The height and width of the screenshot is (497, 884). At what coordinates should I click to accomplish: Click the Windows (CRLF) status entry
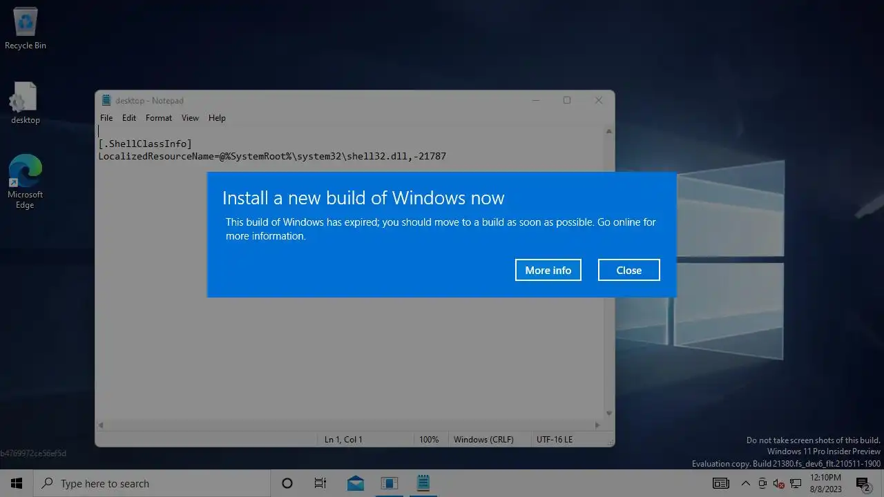pos(483,439)
